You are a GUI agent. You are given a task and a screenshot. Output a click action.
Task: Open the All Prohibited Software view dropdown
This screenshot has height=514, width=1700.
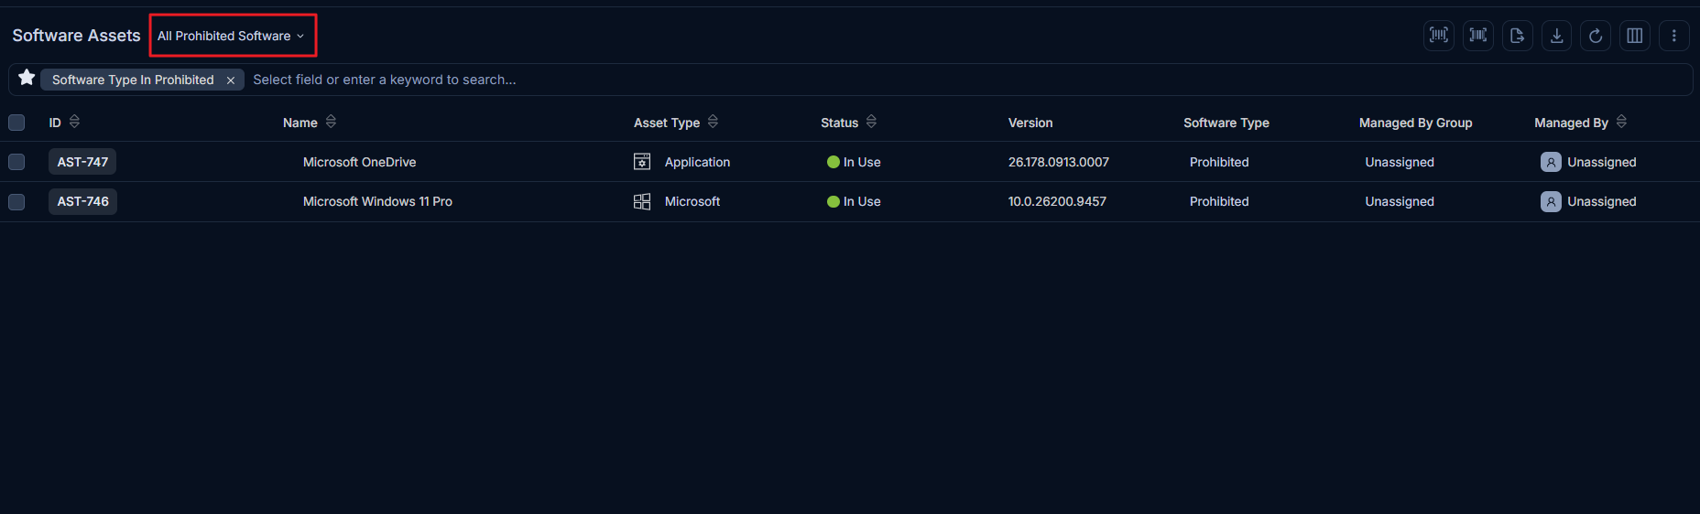point(231,36)
